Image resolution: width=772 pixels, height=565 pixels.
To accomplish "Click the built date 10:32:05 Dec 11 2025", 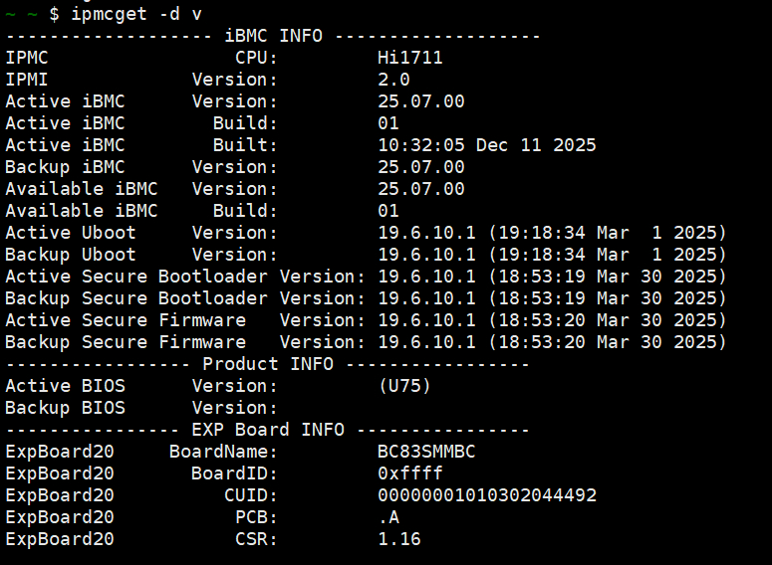I will point(487,145).
